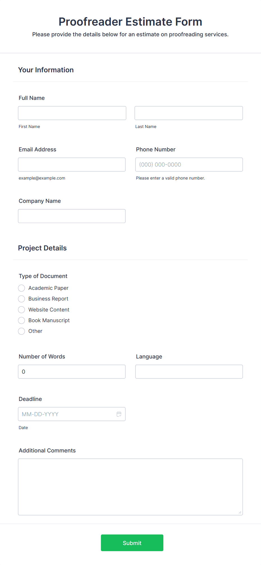
Task: Click the Submit button
Action: pyautogui.click(x=132, y=543)
